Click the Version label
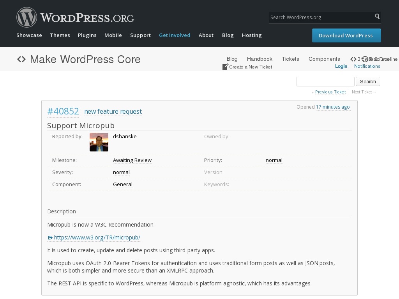 coord(214,172)
